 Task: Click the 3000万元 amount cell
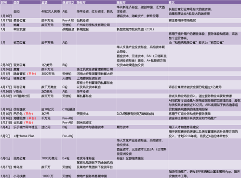click(51, 74)
